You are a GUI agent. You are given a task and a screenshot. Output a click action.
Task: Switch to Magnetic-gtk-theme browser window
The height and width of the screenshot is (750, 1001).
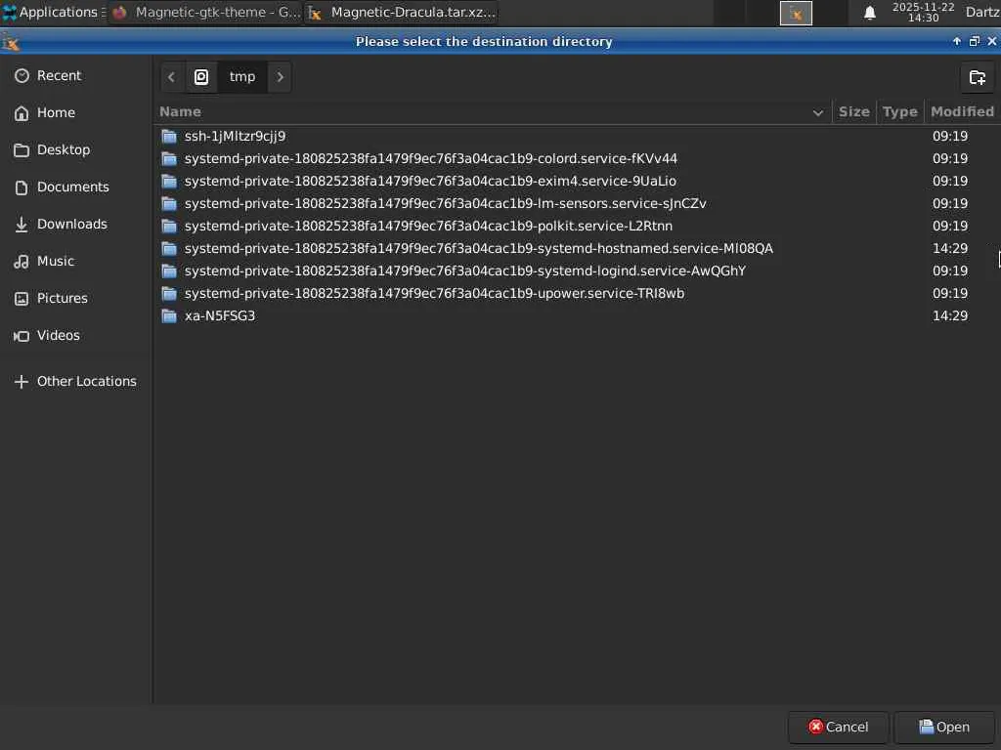click(206, 13)
